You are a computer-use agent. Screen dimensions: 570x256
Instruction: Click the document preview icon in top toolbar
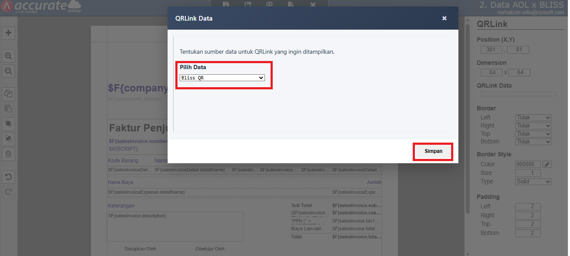291,4
